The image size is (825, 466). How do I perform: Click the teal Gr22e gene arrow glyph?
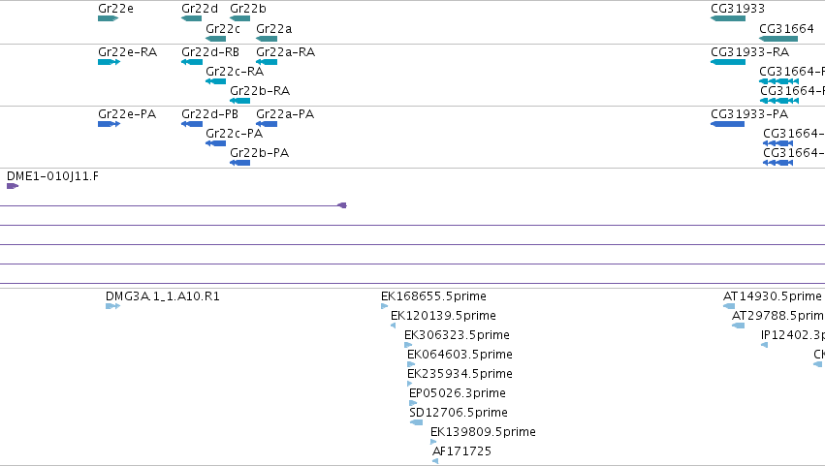pos(108,18)
